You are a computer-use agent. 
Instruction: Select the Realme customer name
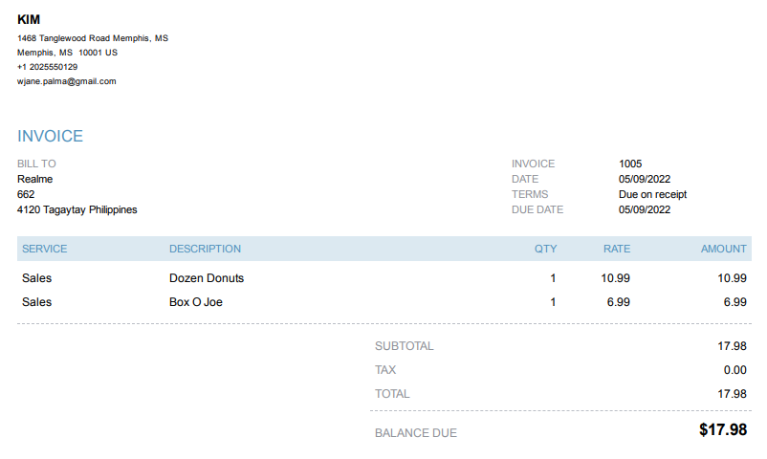[34, 179]
